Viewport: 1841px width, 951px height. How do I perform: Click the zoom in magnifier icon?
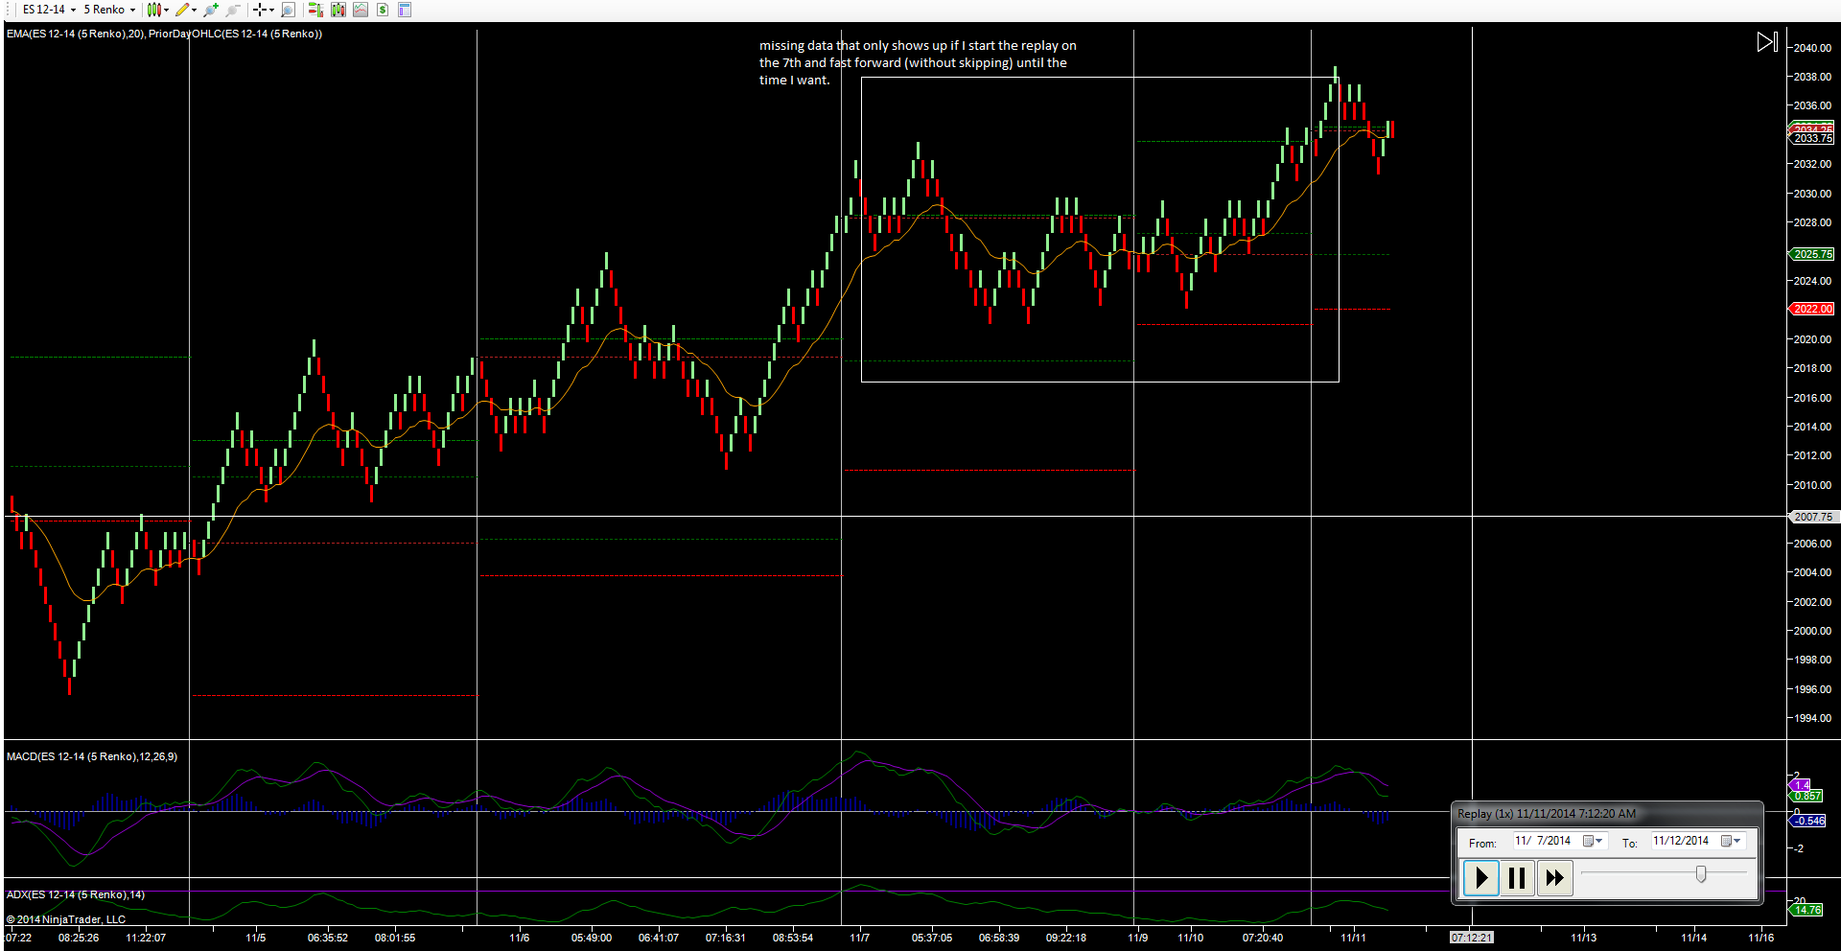click(211, 10)
